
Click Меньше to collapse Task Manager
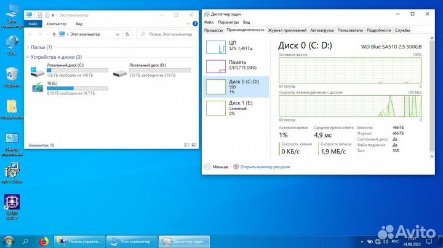coord(217,167)
